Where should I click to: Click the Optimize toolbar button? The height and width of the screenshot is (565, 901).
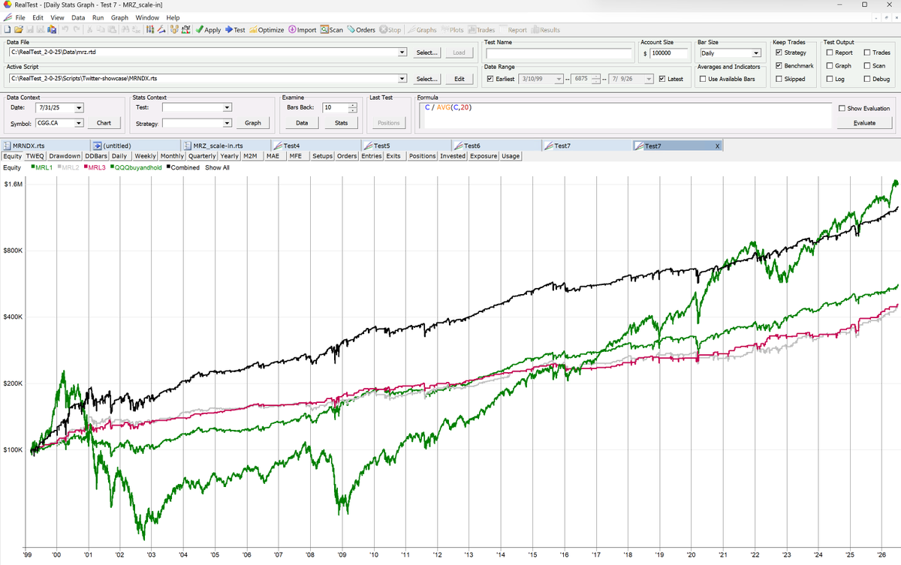click(x=267, y=30)
